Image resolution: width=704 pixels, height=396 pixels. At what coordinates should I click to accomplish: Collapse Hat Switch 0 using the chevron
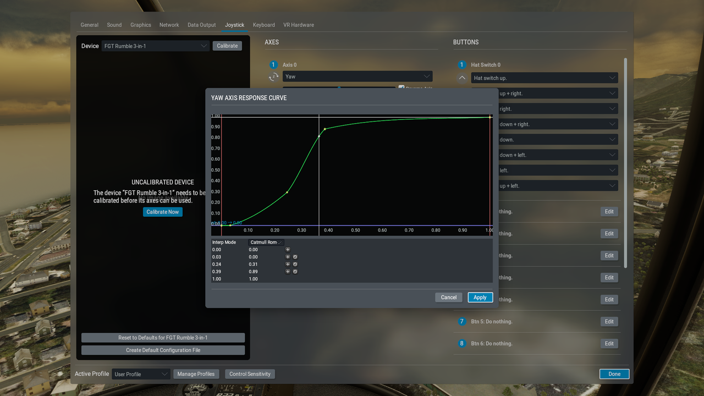462,78
